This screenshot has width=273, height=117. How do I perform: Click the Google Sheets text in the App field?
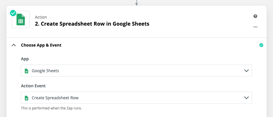[45, 71]
